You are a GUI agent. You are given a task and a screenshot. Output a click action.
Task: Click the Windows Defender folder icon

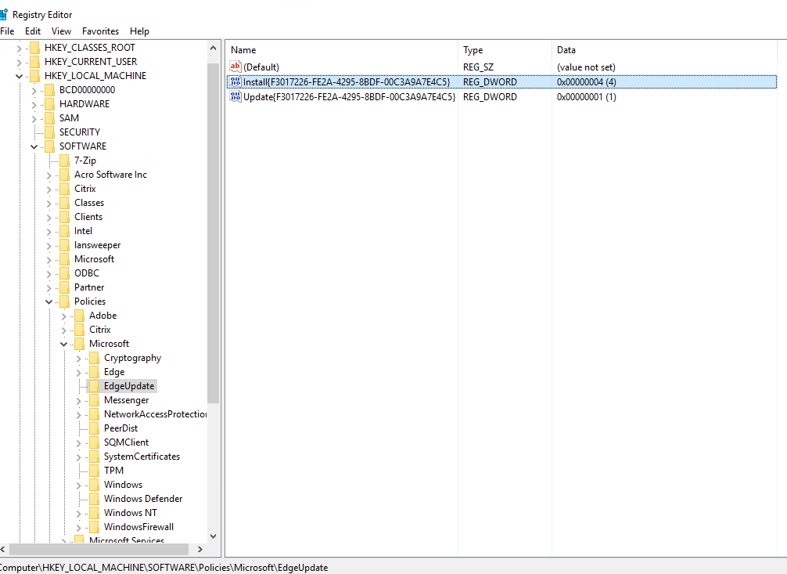click(x=94, y=499)
